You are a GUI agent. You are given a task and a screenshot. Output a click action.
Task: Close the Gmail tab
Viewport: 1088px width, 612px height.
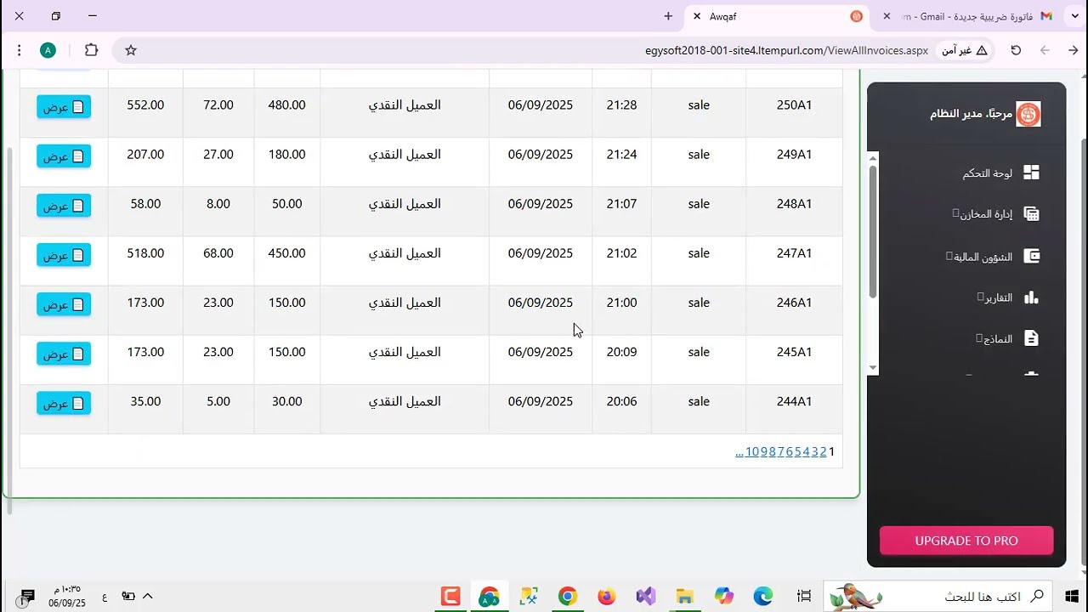tap(887, 16)
